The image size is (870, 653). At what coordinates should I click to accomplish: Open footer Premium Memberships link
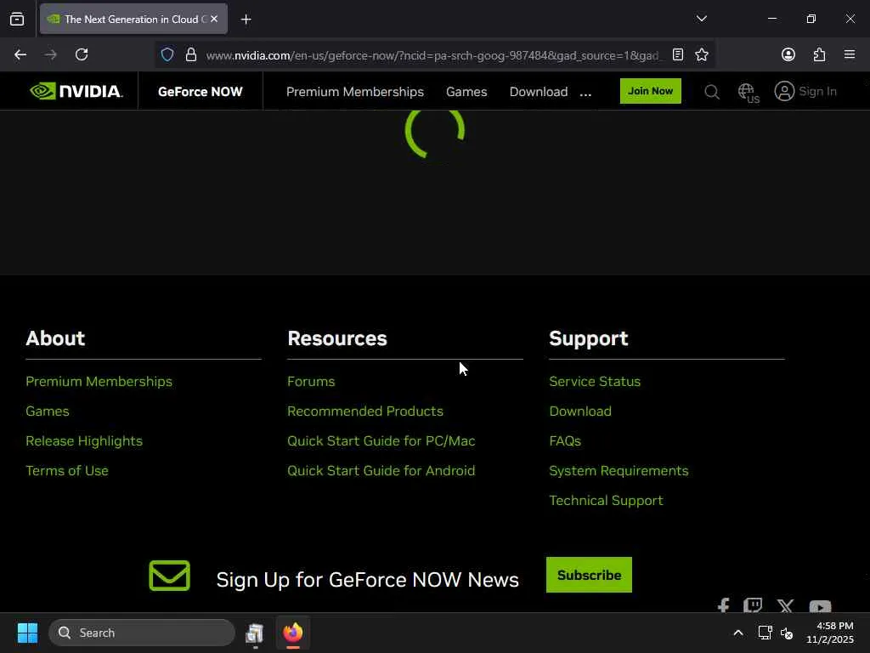coord(99,382)
